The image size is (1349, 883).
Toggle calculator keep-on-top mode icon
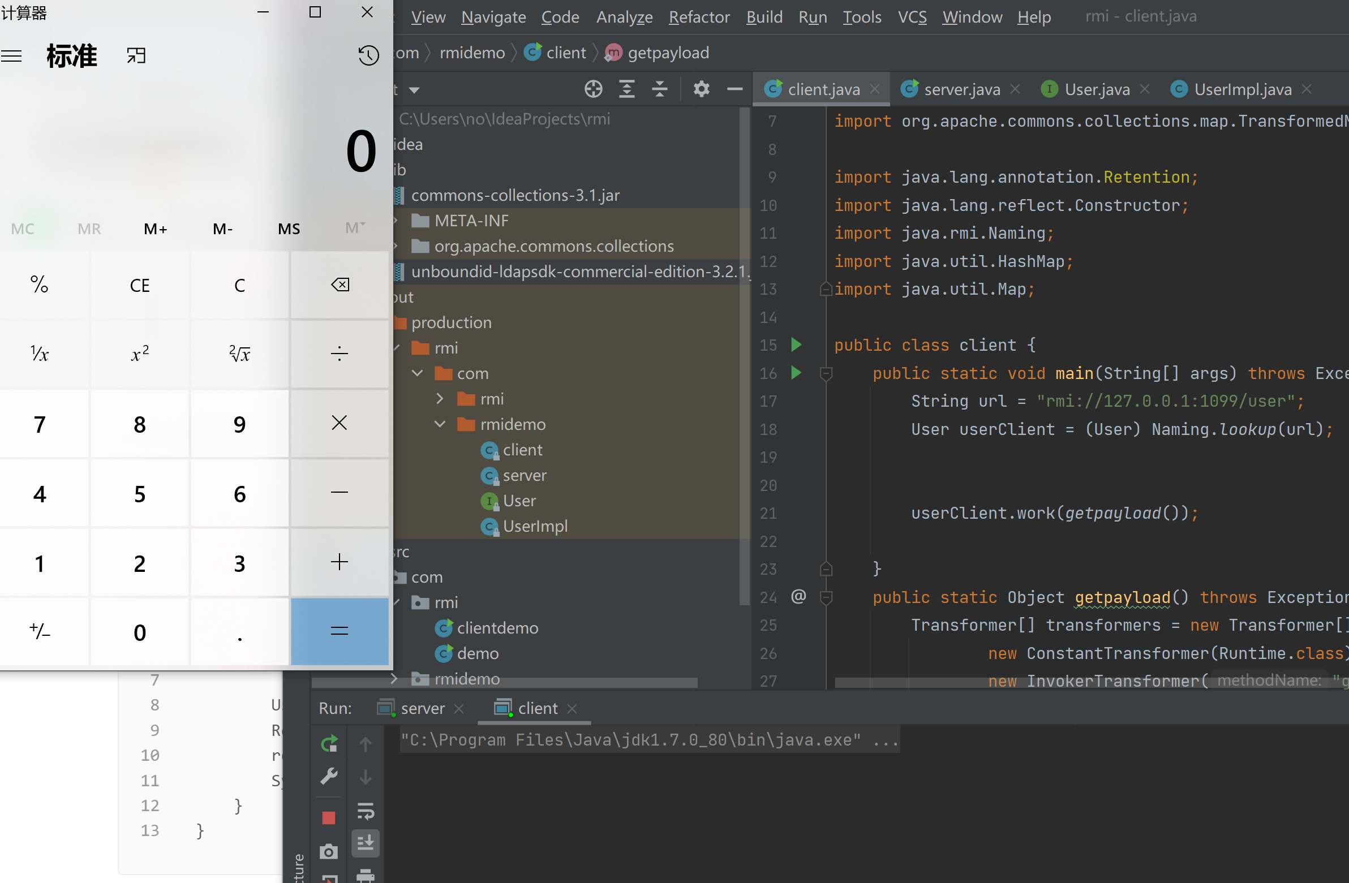(x=136, y=55)
